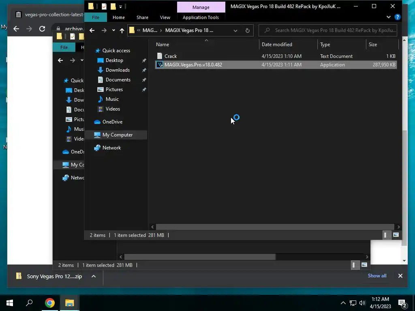Image resolution: width=415 pixels, height=311 pixels.
Task: Show hidden system tray icons
Action: (343, 303)
